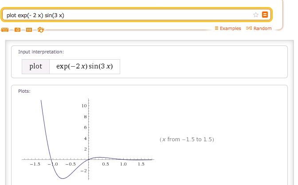Viewport: 298px width, 185px height.
Task: Click the shuffle icon beside Random
Action: click(249, 28)
